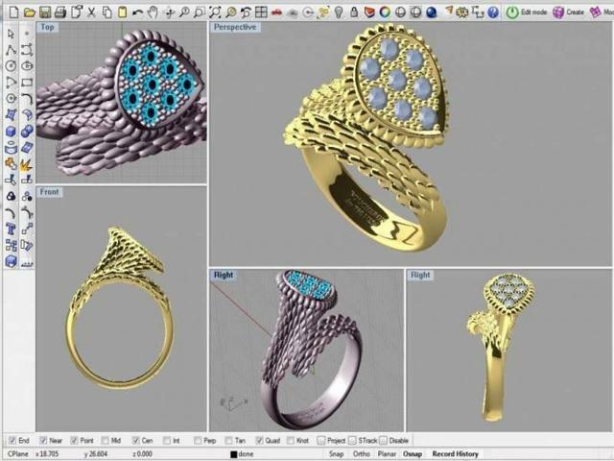Expand the Split tool flyout
Screen dimensions: 614x461
pos(27,181)
